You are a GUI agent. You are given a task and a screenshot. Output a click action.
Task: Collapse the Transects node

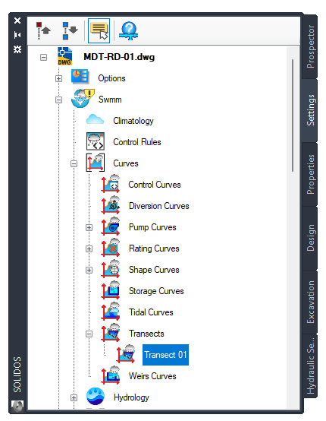click(x=89, y=334)
